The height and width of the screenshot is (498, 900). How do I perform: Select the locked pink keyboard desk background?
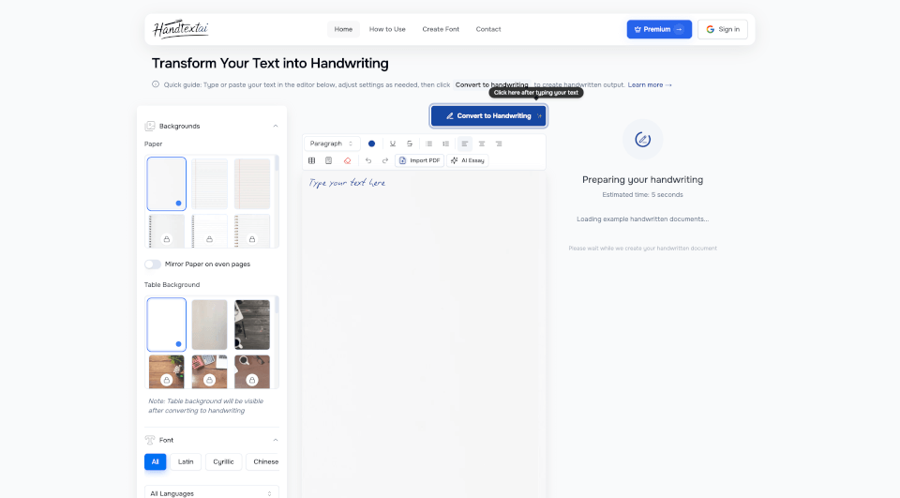click(209, 371)
